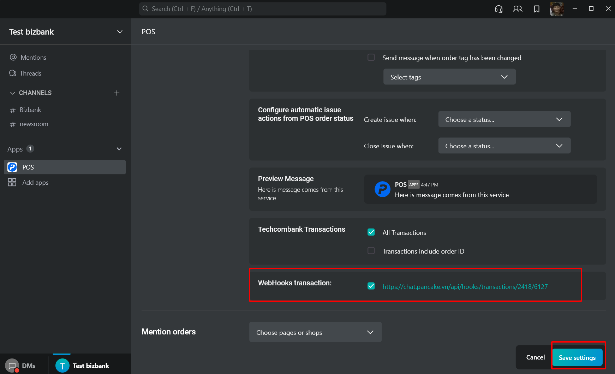Switch to Test bizbank workspace tab
Image resolution: width=615 pixels, height=374 pixels.
83,366
